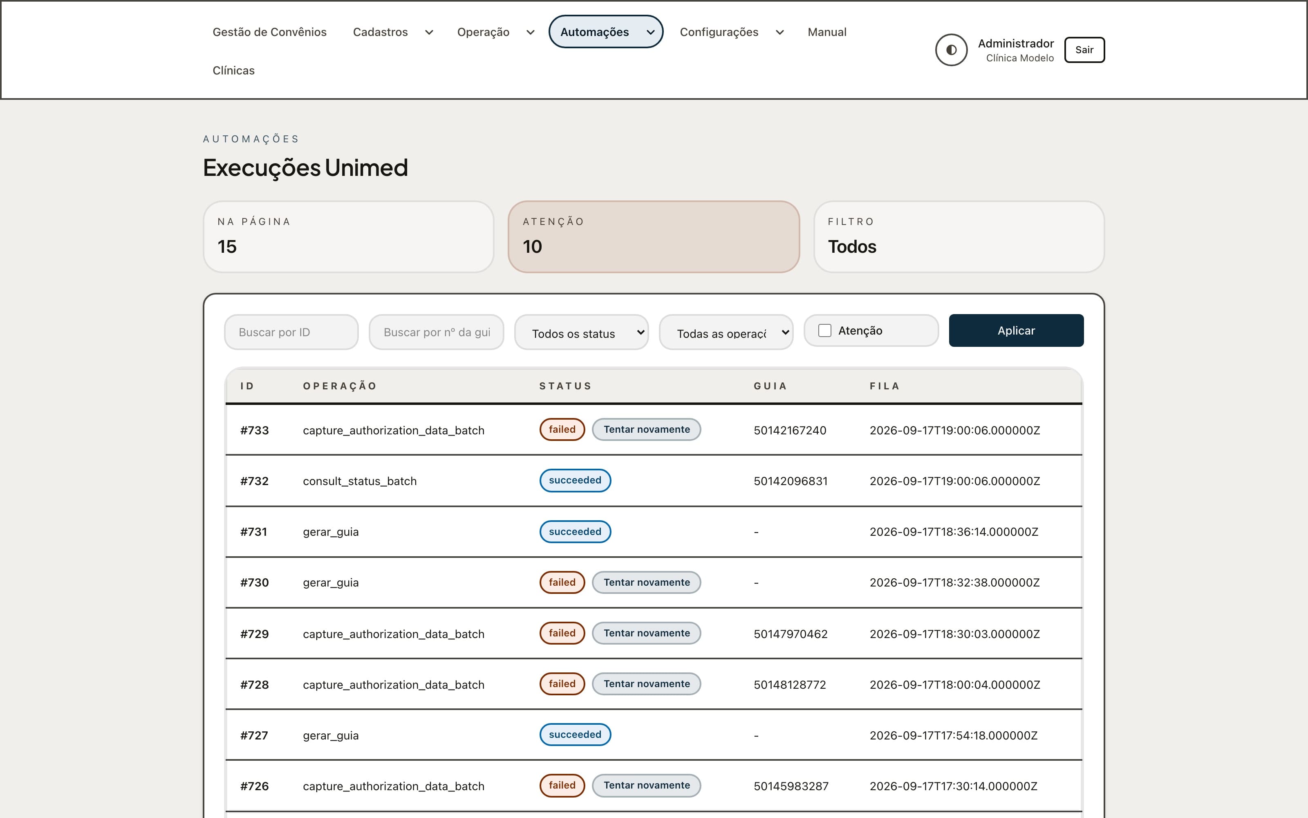1308x818 pixels.
Task: Apply filters with the Aplicar button
Action: pos(1016,330)
